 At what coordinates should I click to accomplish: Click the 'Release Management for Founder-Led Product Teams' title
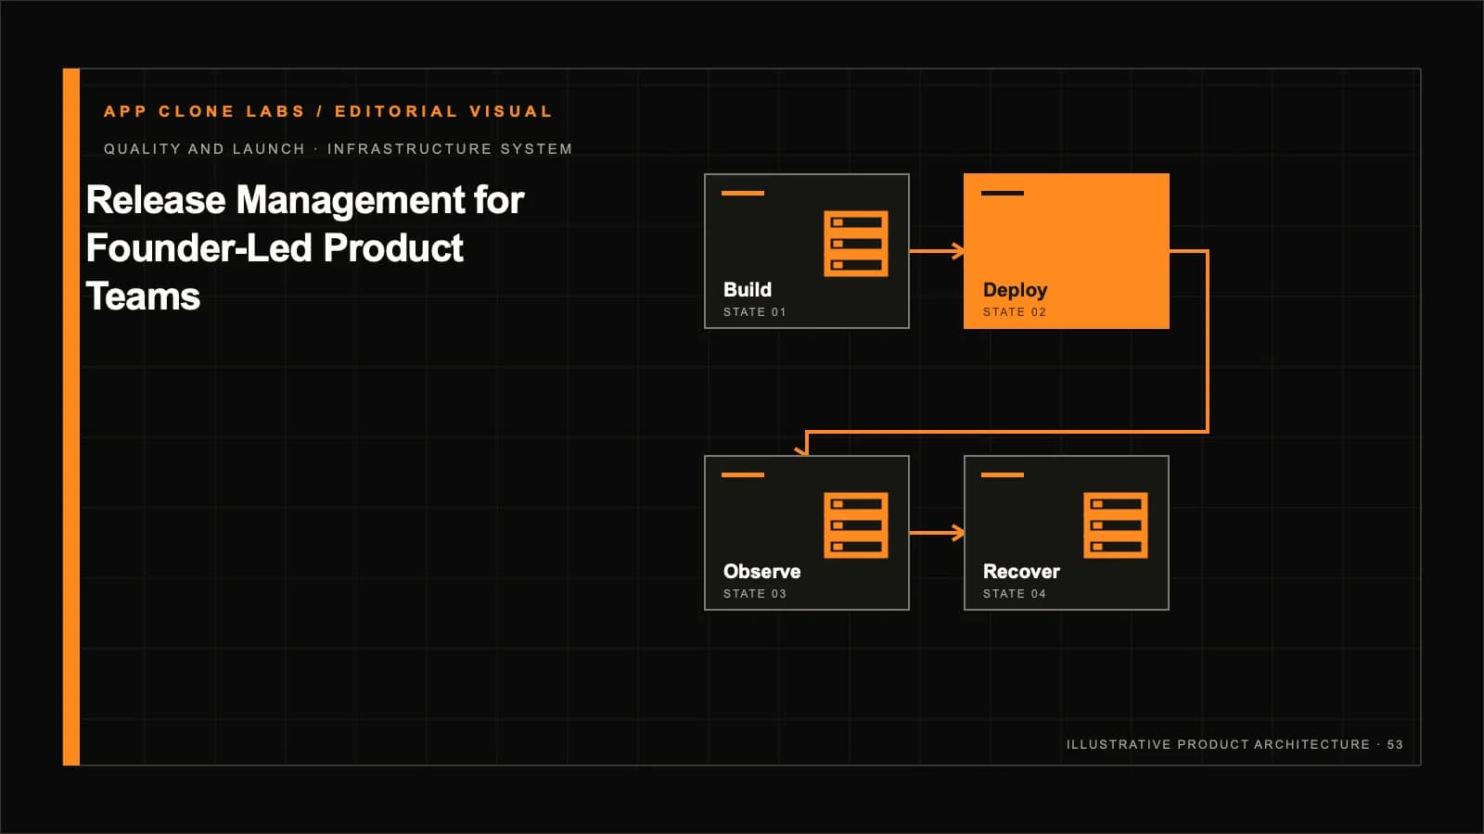click(305, 248)
